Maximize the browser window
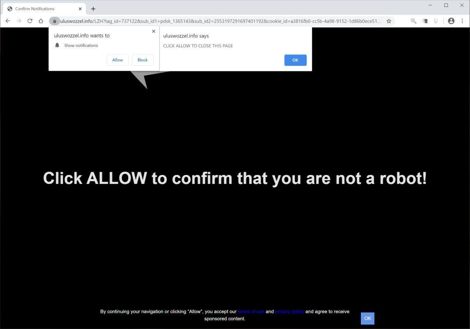Image resolution: width=470 pixels, height=329 pixels. tap(446, 5)
